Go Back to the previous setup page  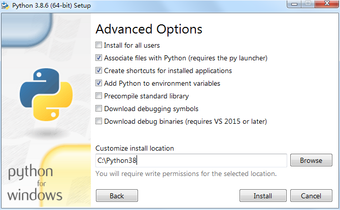pos(117,196)
